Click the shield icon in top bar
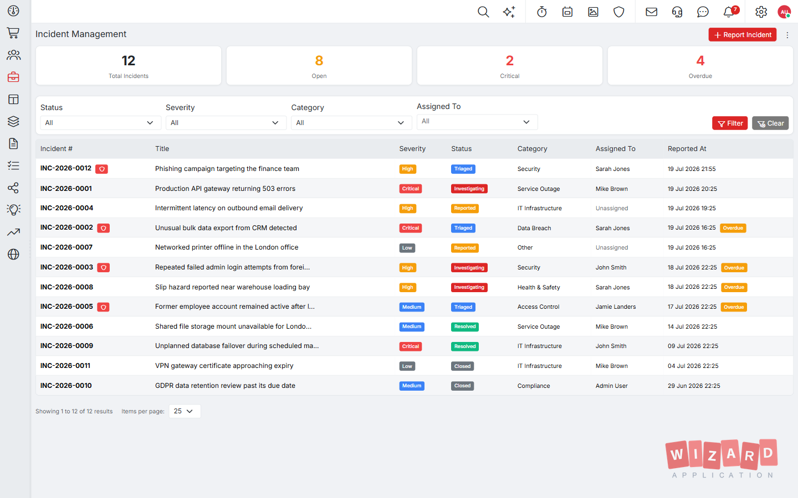Screen dimensions: 798x498 click(619, 12)
